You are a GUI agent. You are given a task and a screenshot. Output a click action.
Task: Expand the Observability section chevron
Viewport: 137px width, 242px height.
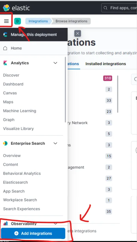(x=55, y=223)
